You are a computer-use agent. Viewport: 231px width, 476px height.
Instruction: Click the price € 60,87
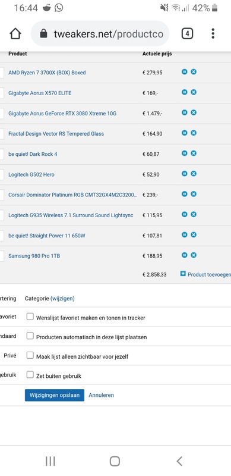click(x=151, y=154)
